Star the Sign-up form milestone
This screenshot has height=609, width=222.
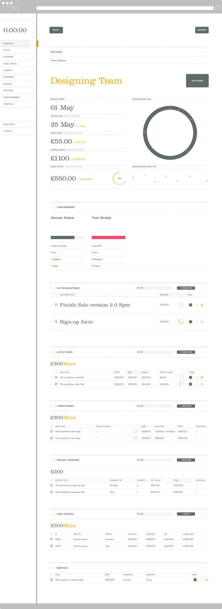click(202, 322)
